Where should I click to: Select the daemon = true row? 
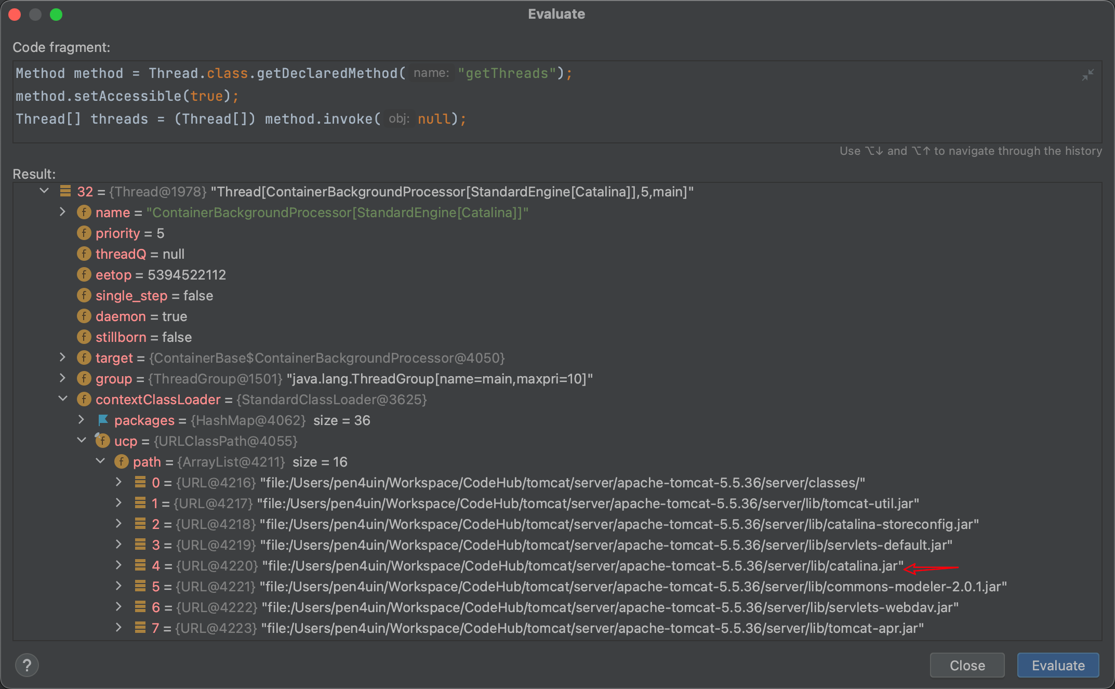tap(557, 316)
